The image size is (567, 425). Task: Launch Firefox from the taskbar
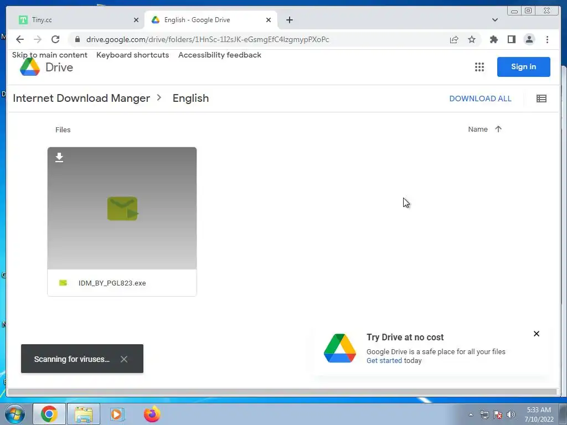[152, 414]
